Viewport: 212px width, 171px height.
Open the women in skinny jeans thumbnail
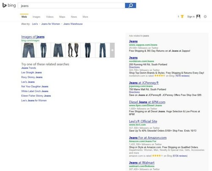point(73,50)
